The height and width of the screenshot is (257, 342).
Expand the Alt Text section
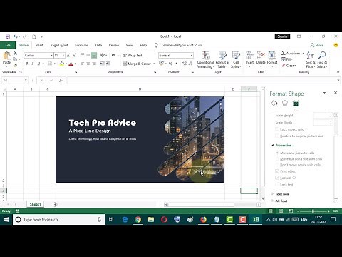(273, 201)
